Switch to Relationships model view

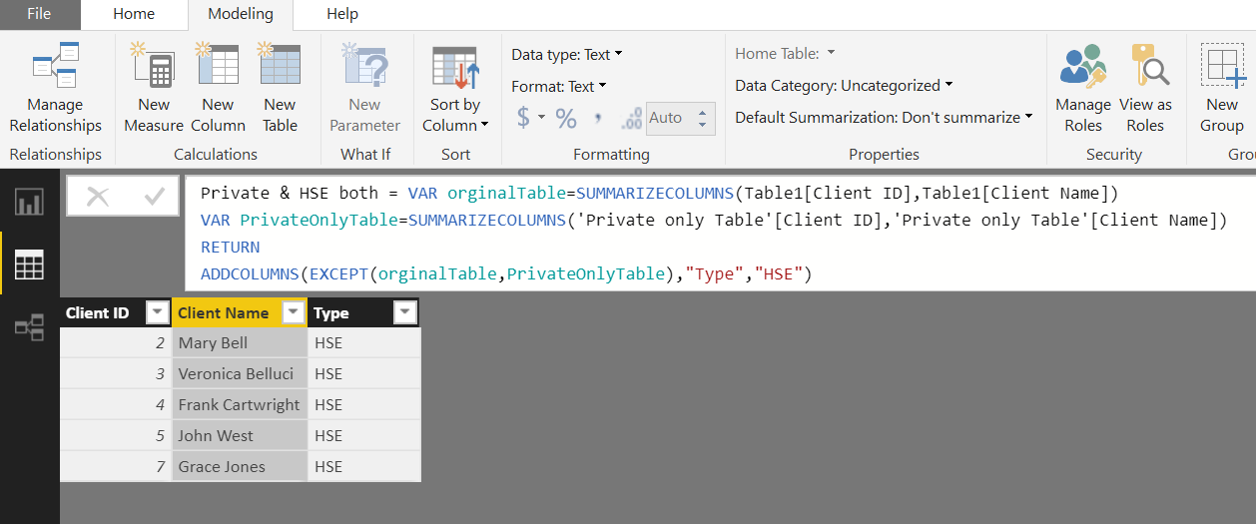(29, 326)
